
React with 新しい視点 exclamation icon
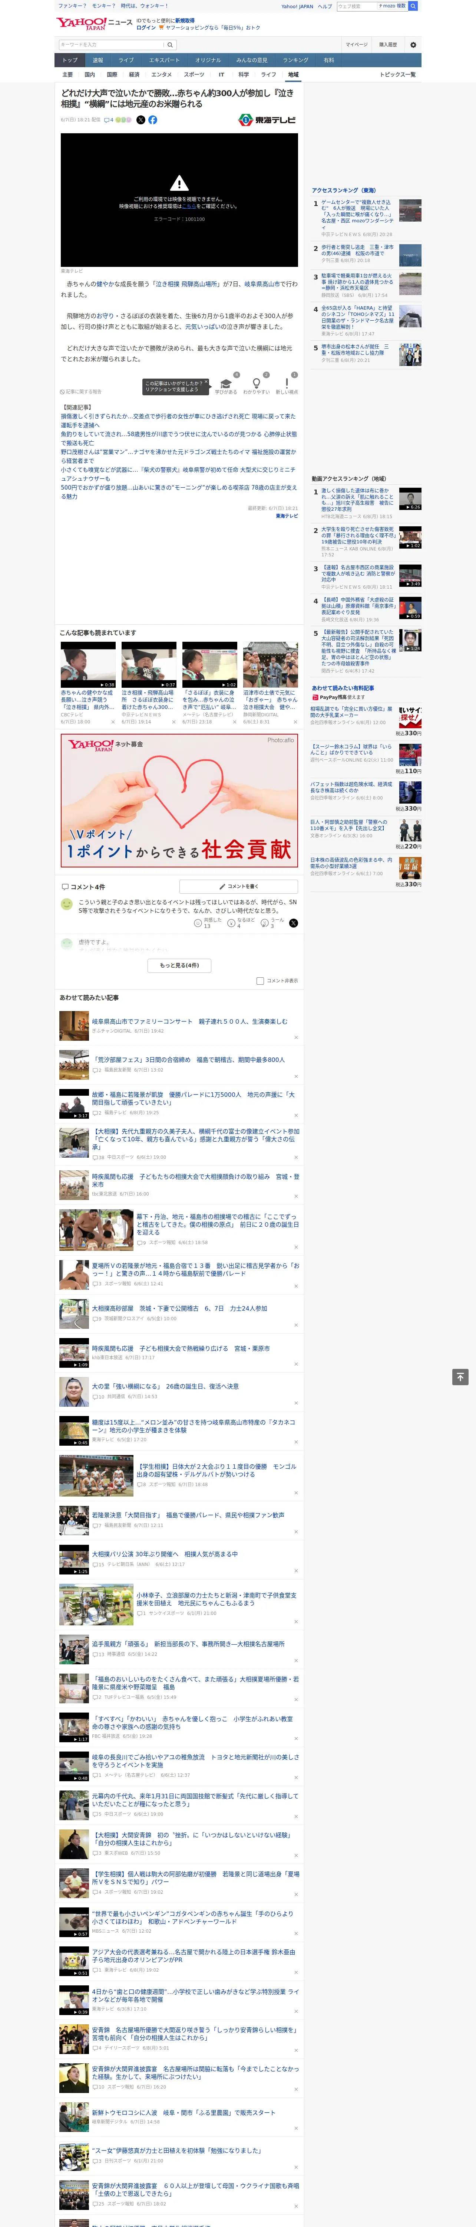(287, 384)
